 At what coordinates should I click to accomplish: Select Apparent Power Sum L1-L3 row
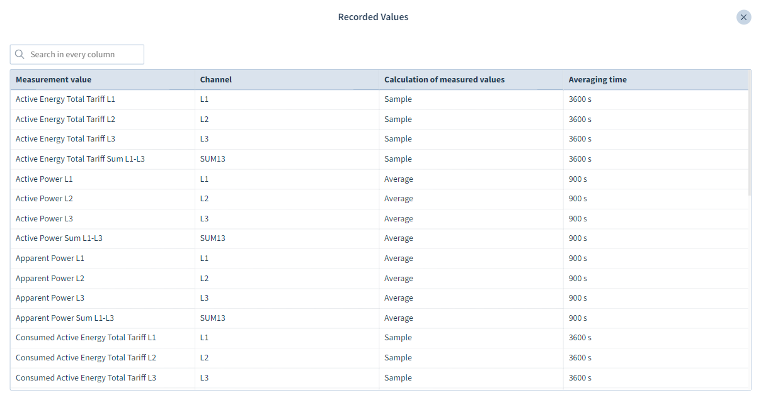(65, 318)
